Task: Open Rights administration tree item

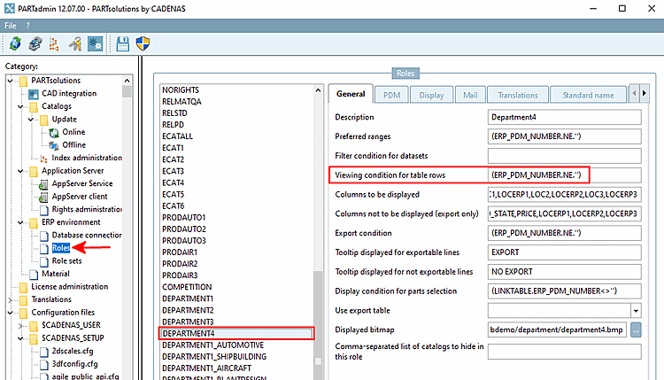Action: point(87,209)
